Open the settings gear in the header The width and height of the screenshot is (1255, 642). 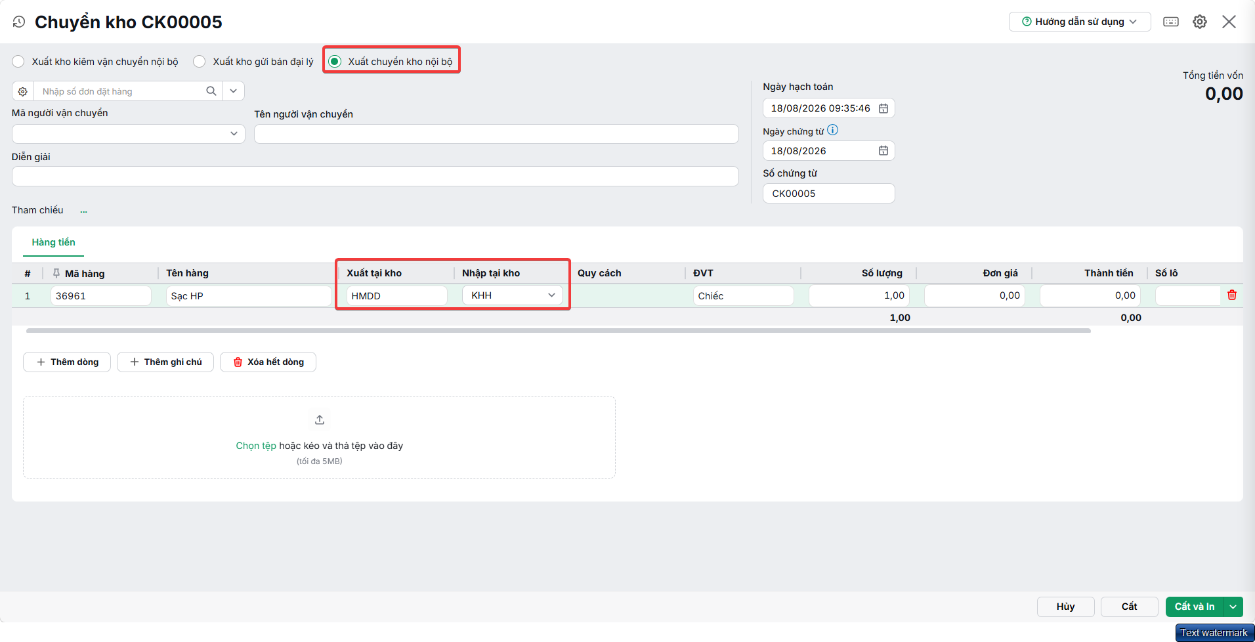click(x=1200, y=22)
